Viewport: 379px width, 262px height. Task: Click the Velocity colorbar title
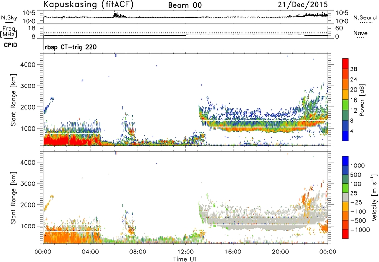click(x=374, y=197)
